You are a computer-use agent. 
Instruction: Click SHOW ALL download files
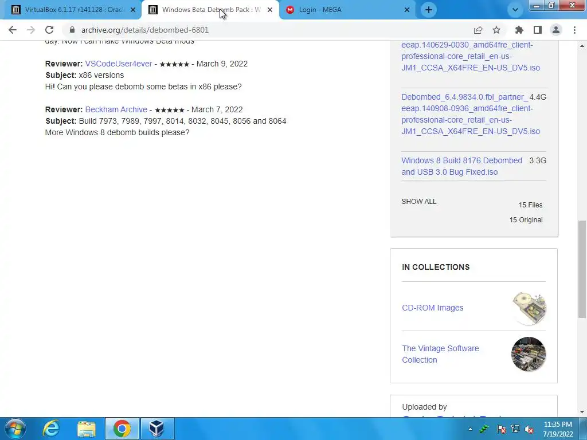click(x=419, y=201)
